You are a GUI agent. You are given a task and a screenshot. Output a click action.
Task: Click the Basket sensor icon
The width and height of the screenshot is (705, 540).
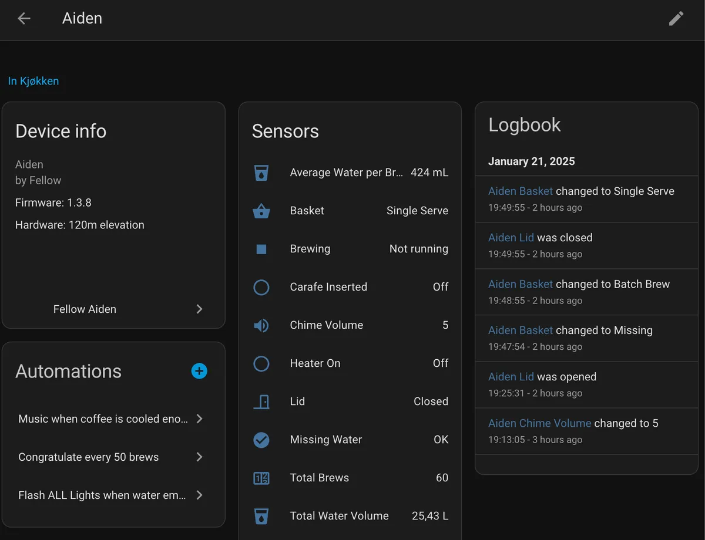[261, 211]
